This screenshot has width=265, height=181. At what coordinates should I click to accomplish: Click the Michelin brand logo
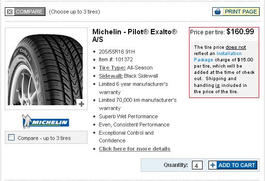[45, 121]
